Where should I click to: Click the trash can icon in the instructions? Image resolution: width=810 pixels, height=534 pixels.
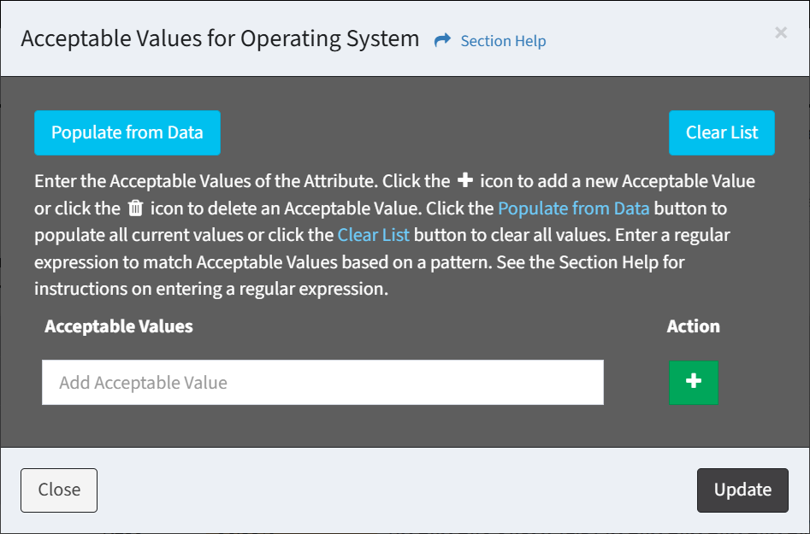click(135, 208)
